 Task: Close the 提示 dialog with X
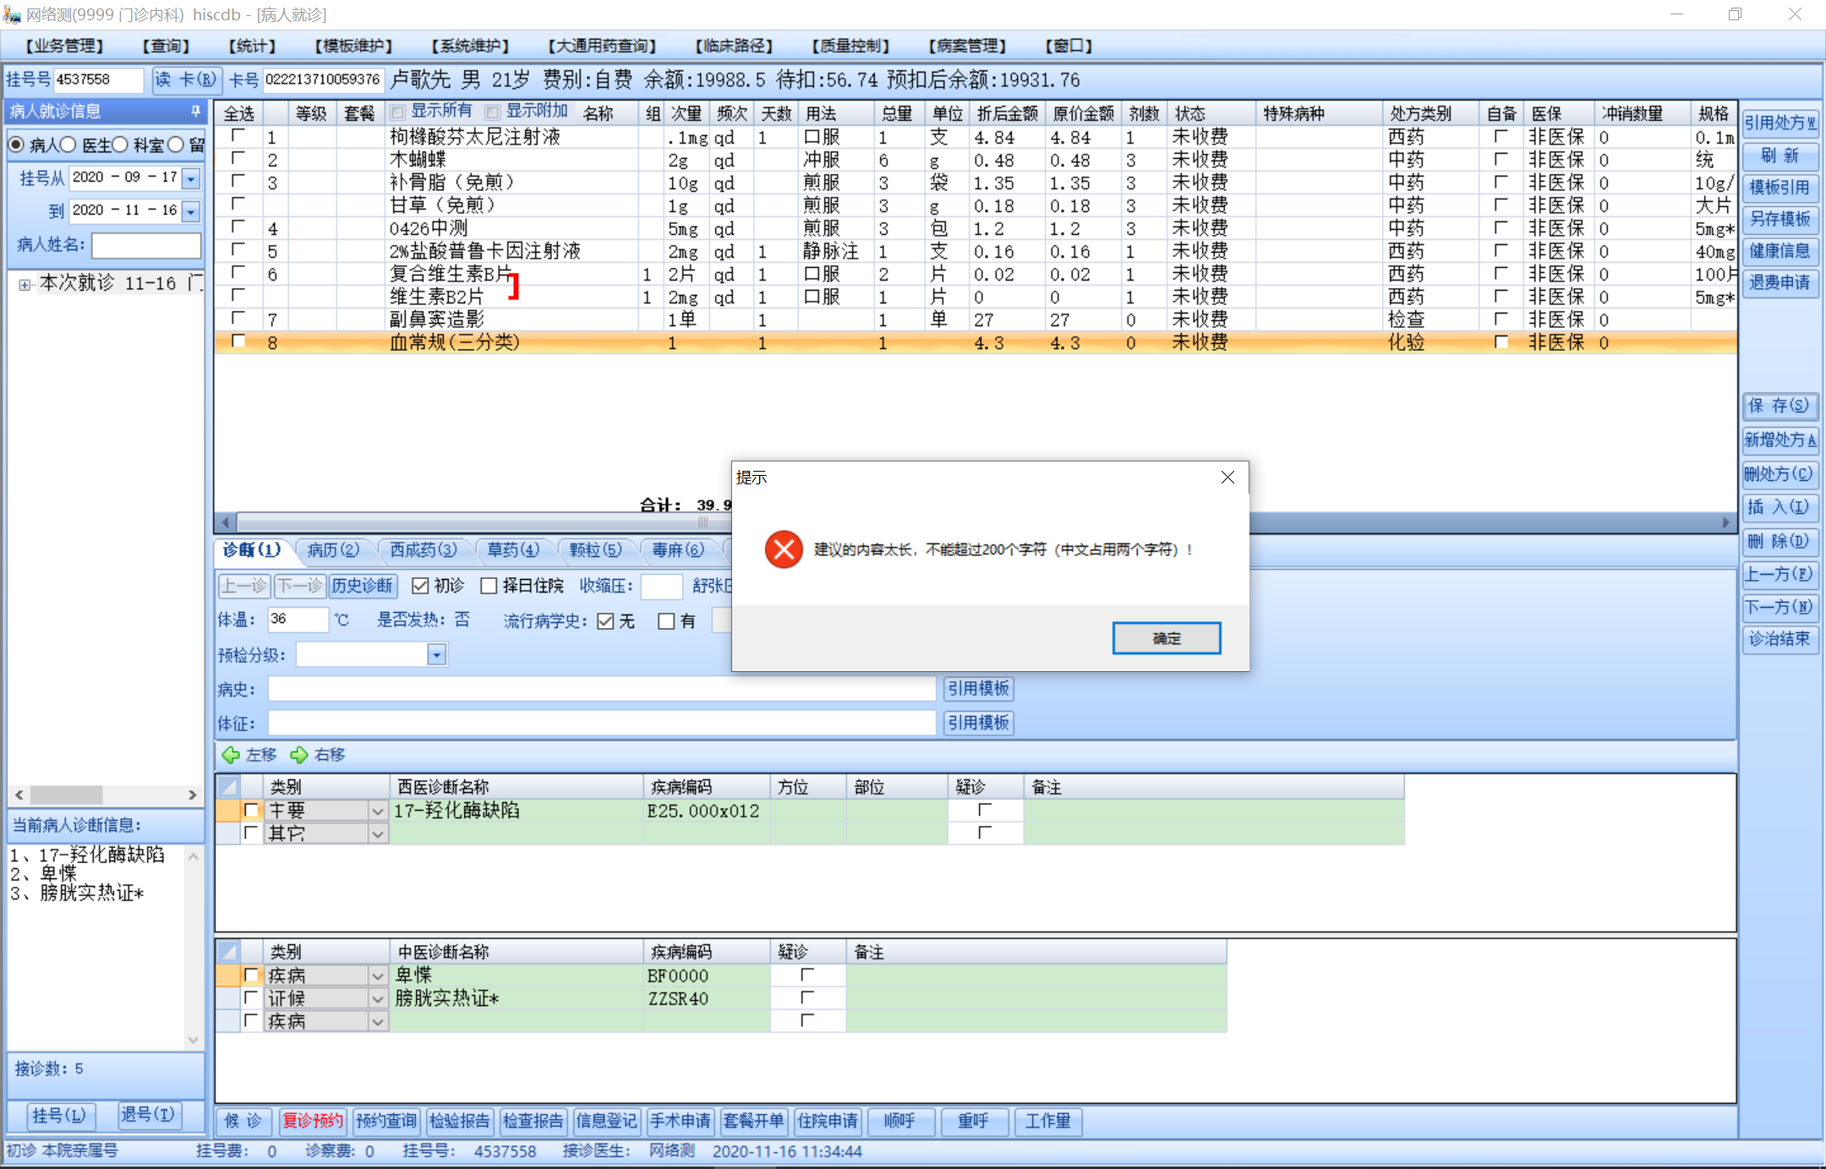point(1227,478)
